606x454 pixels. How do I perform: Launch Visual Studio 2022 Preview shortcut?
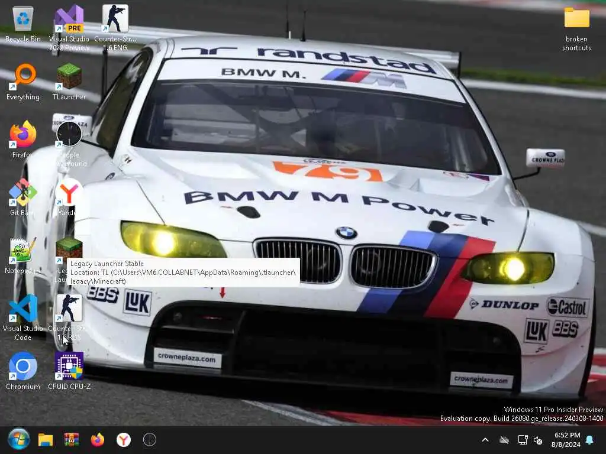click(69, 28)
